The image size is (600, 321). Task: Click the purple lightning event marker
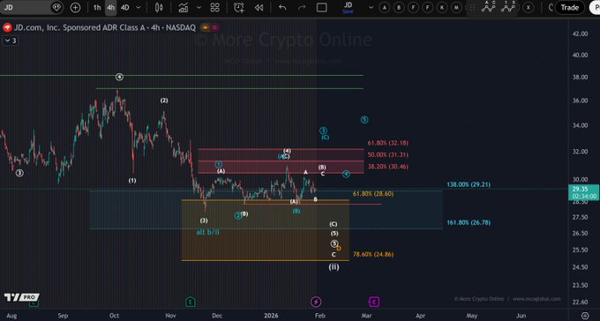pyautogui.click(x=316, y=302)
